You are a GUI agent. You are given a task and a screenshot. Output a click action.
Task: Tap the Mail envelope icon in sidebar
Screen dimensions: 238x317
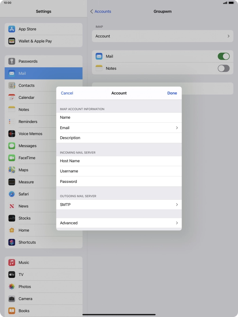point(12,73)
